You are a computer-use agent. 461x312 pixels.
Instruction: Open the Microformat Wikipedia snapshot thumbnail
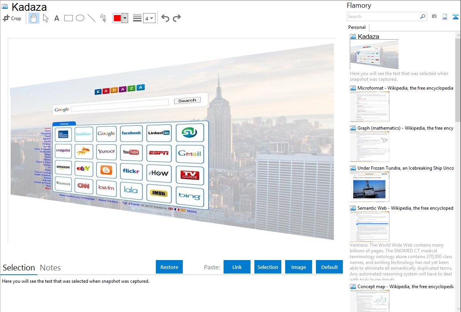pos(369,107)
